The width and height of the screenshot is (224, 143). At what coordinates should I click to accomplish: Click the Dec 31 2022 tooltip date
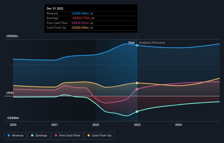pos(55,8)
